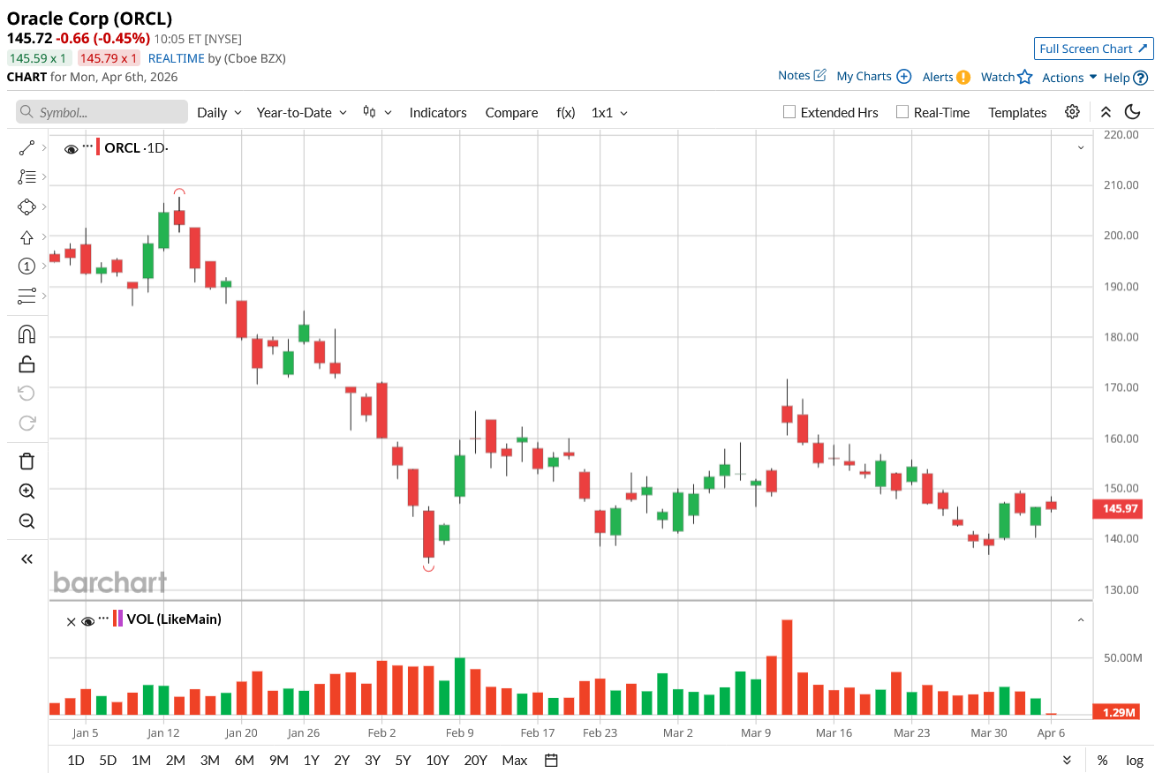The width and height of the screenshot is (1155, 773).
Task: Click the ORCL red color swatch
Action: pyautogui.click(x=98, y=147)
